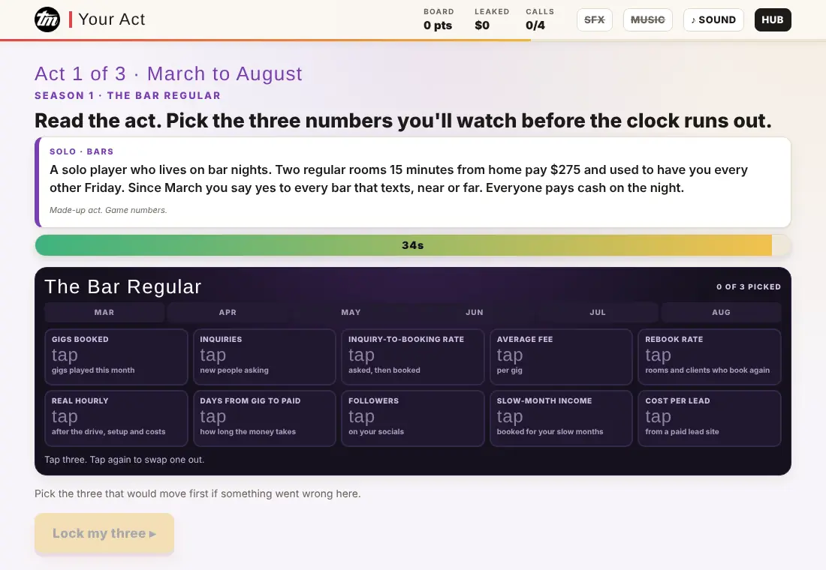826x570 pixels.
Task: Select the JUN month column
Action: [x=474, y=312]
